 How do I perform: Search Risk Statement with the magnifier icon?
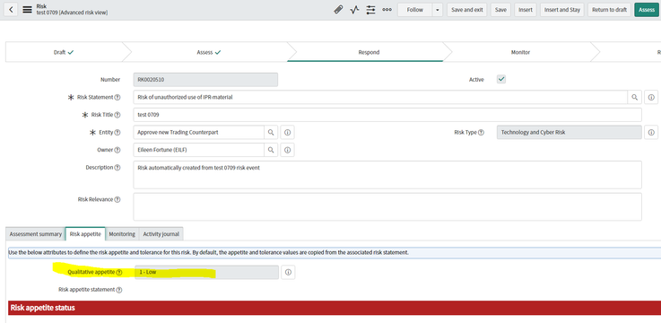pyautogui.click(x=634, y=97)
